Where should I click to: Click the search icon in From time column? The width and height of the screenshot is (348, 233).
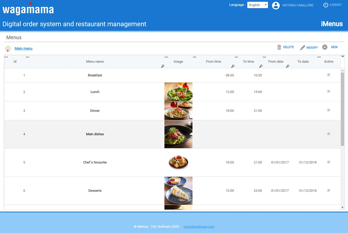click(233, 66)
